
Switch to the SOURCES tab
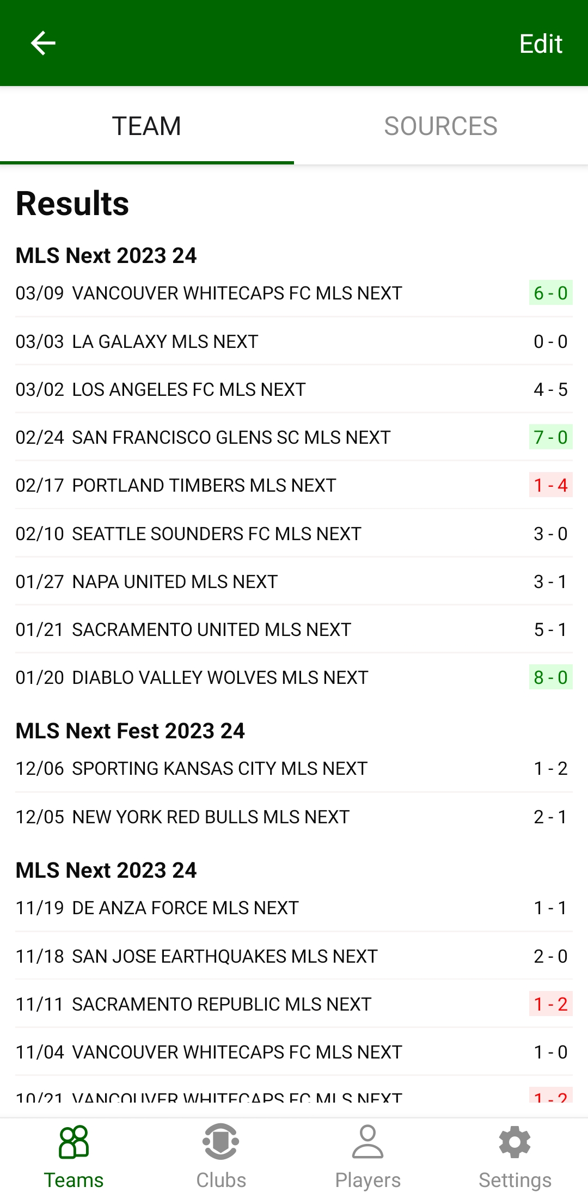tap(440, 126)
